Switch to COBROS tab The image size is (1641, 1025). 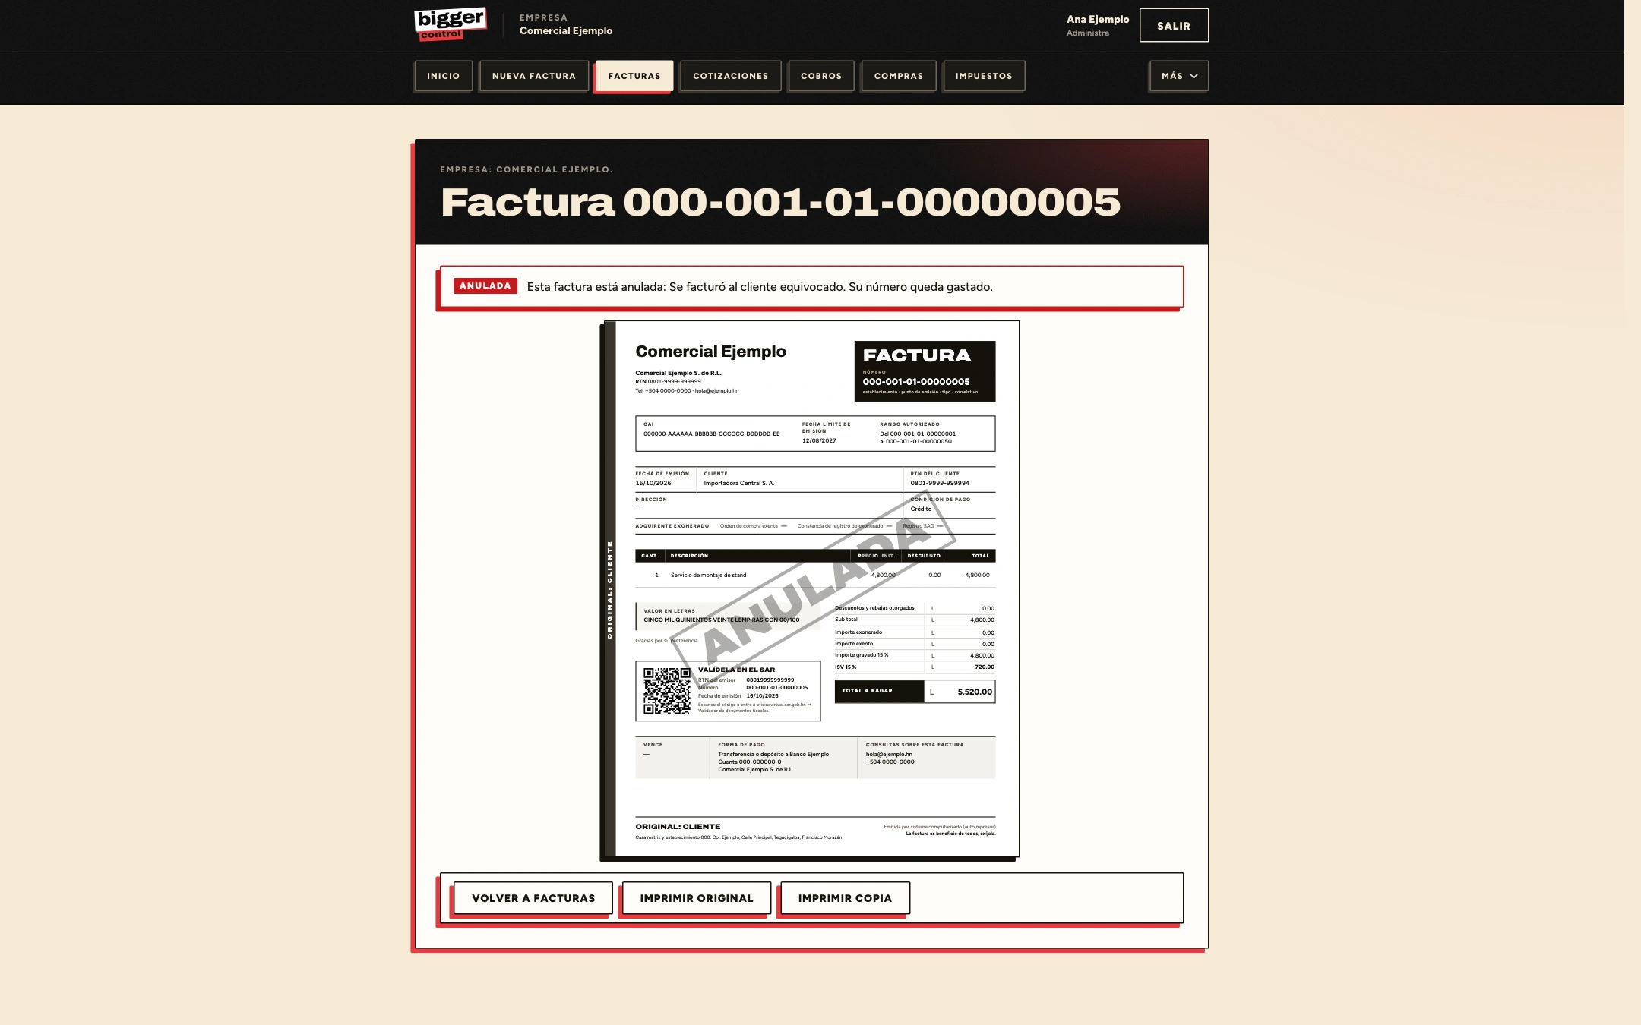[821, 76]
